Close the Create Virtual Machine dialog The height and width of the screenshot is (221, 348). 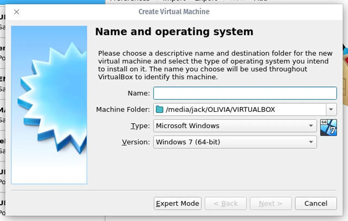click(x=17, y=12)
